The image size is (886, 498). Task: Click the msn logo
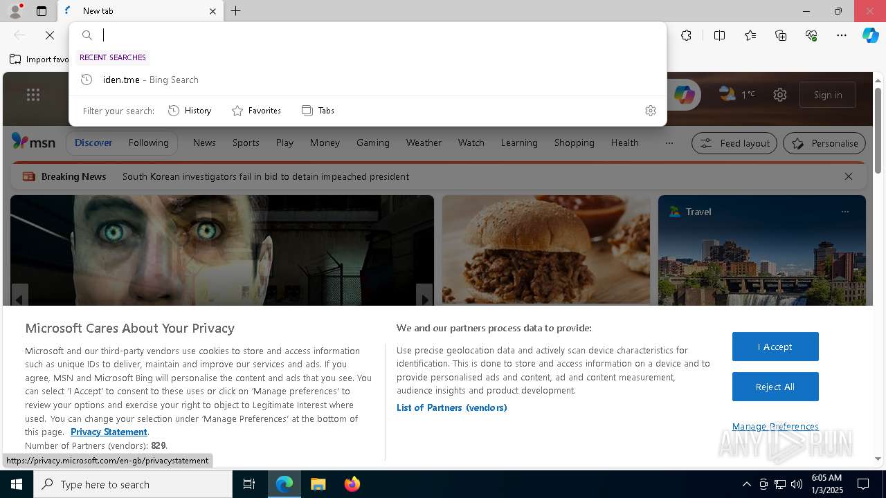point(33,142)
